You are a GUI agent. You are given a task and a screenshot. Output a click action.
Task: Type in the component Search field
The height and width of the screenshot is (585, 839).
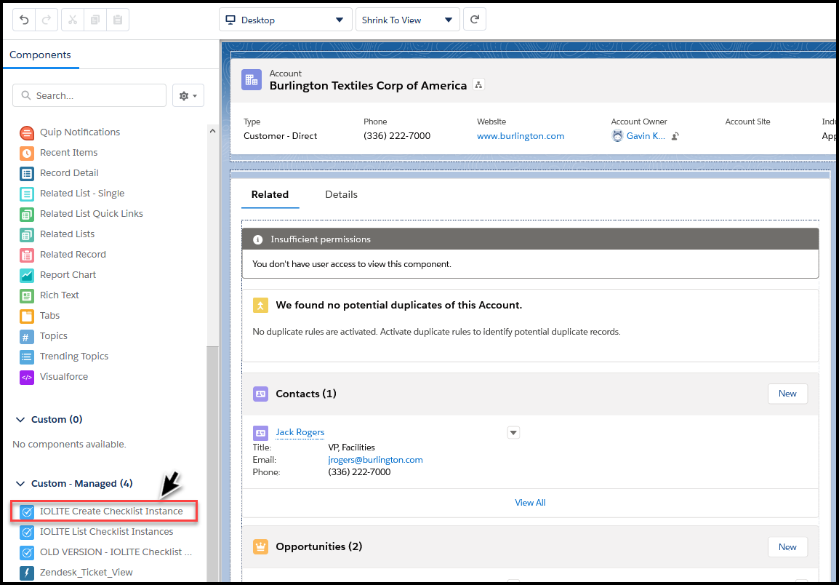pyautogui.click(x=89, y=95)
